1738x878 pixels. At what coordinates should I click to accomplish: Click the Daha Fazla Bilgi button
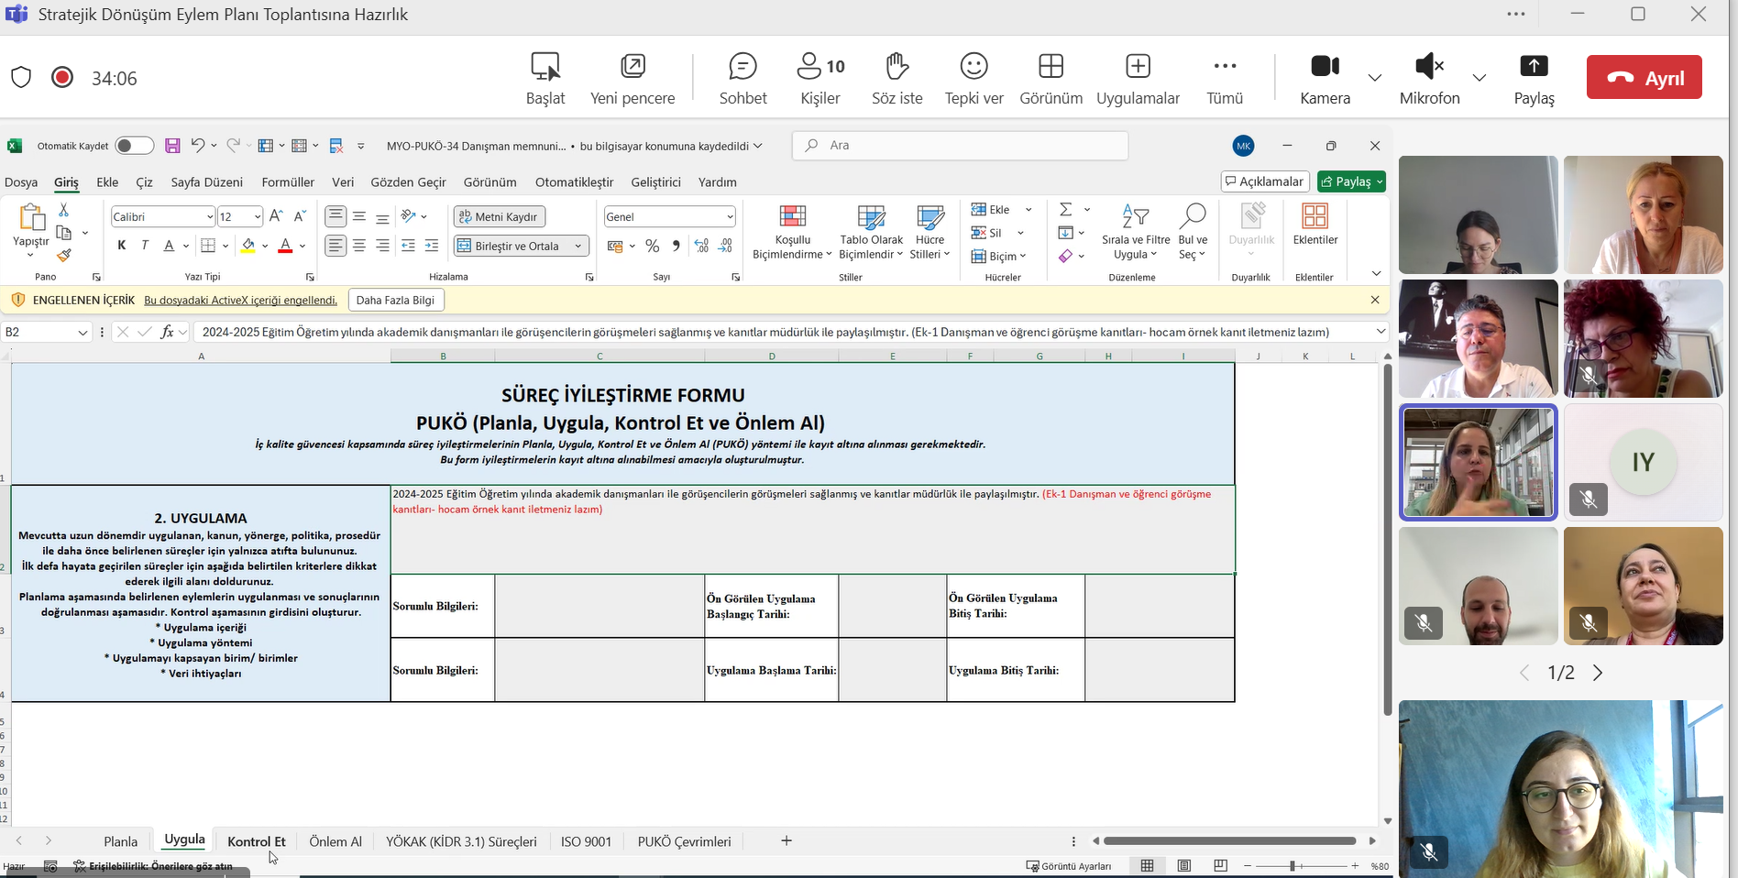click(x=395, y=301)
